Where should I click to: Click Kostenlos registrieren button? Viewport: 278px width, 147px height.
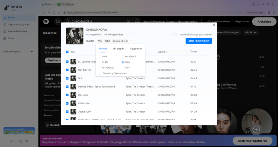(x=253, y=141)
